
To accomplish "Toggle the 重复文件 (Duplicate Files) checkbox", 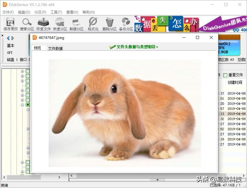I will (225, 75).
